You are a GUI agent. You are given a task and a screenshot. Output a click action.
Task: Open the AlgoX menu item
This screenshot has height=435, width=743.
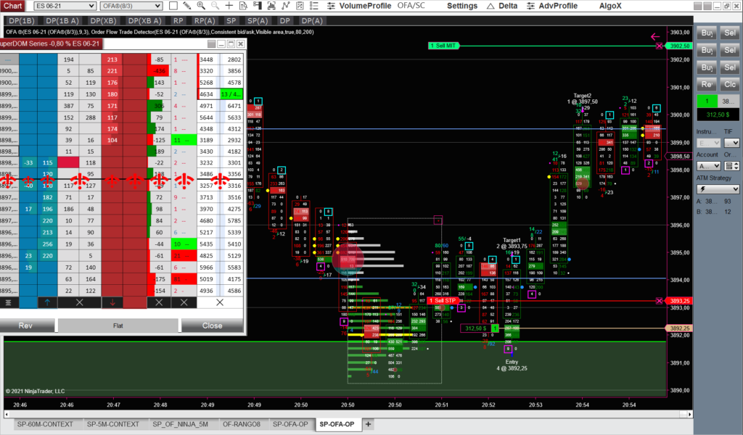pyautogui.click(x=609, y=6)
